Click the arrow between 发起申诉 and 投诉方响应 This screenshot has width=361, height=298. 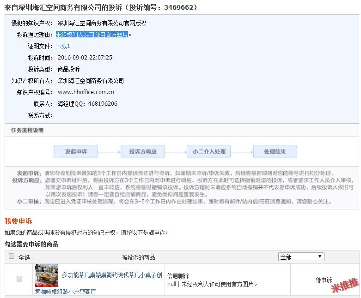(109, 152)
